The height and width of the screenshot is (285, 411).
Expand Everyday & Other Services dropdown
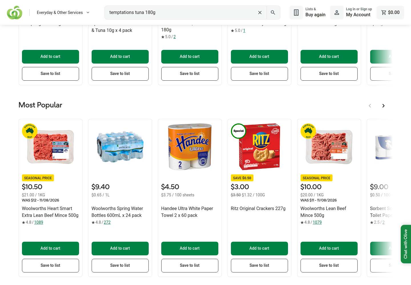pos(63,13)
